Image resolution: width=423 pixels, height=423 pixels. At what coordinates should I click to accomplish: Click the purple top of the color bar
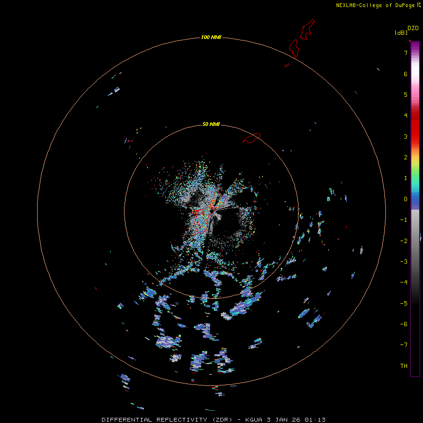(415, 46)
